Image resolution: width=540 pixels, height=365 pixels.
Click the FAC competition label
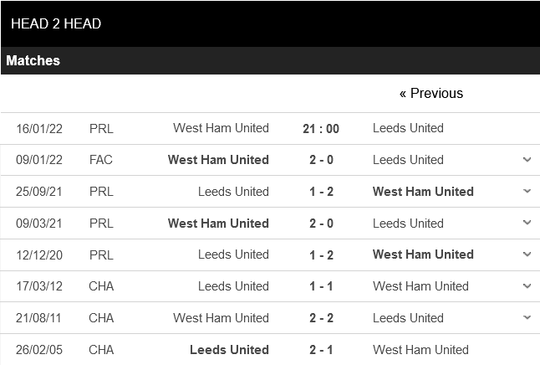[x=101, y=160]
